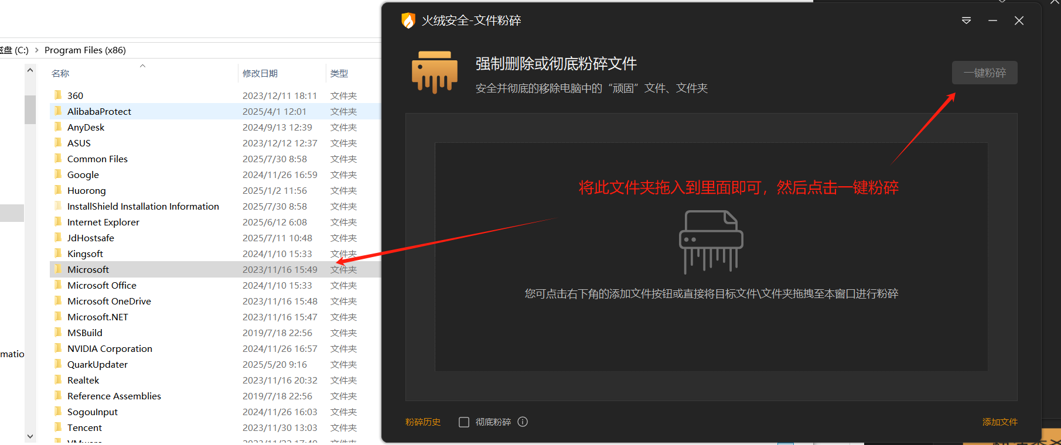Click the folder icon of Internet Explorer

click(x=58, y=221)
